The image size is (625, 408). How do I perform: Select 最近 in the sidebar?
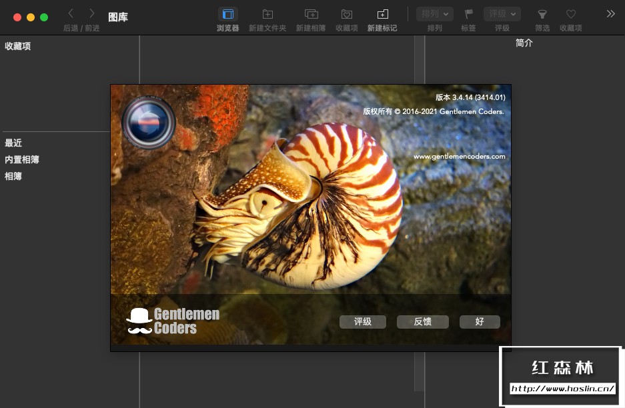(13, 143)
